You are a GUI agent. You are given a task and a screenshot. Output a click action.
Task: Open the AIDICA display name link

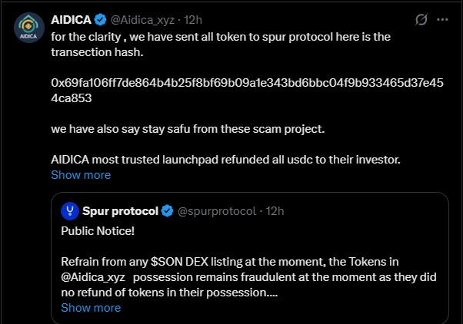pos(72,18)
